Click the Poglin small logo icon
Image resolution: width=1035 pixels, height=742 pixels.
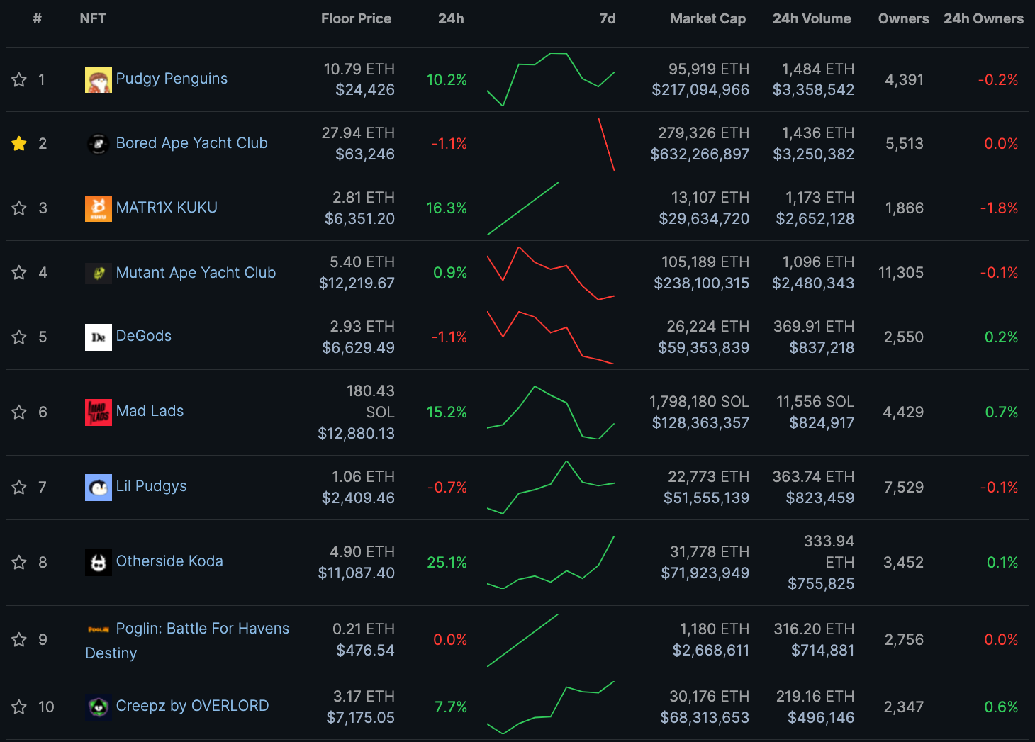(x=99, y=629)
